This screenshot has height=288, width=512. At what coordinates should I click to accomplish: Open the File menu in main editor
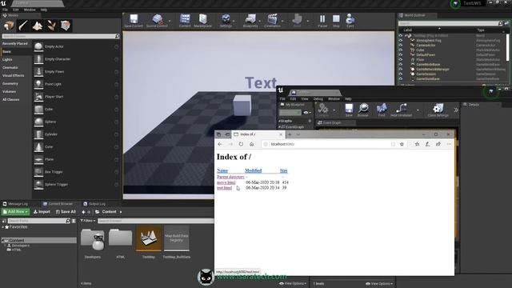6,10
